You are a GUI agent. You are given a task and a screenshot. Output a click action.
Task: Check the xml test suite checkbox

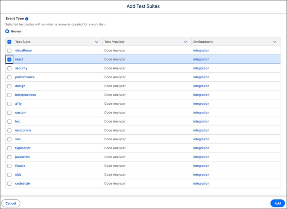point(9,139)
